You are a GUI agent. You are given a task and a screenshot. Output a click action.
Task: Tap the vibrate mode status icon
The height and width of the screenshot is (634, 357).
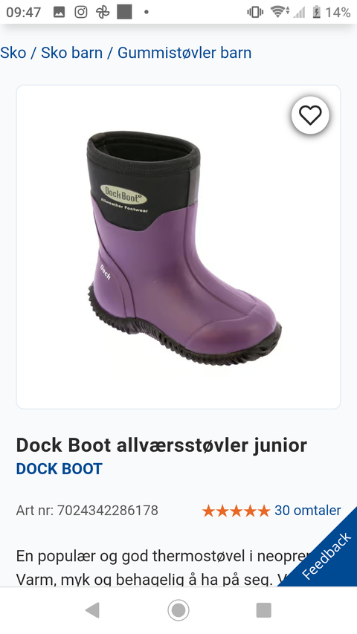(x=255, y=12)
